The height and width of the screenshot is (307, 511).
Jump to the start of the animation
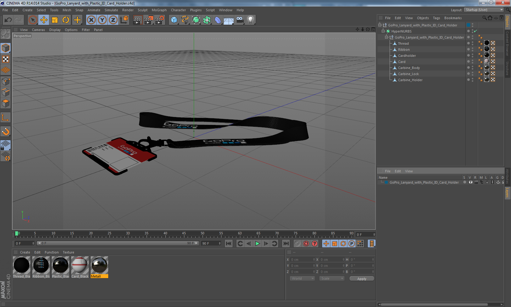(x=229, y=243)
